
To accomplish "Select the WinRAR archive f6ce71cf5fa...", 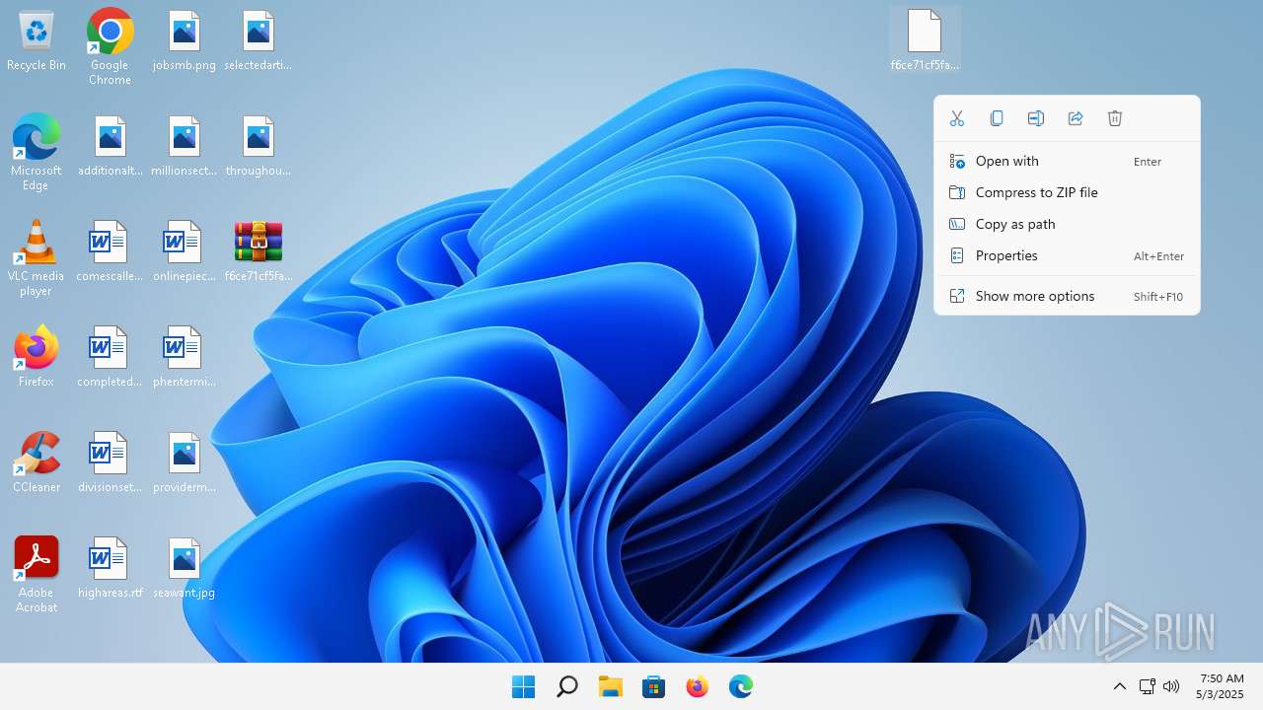I will coord(259,252).
